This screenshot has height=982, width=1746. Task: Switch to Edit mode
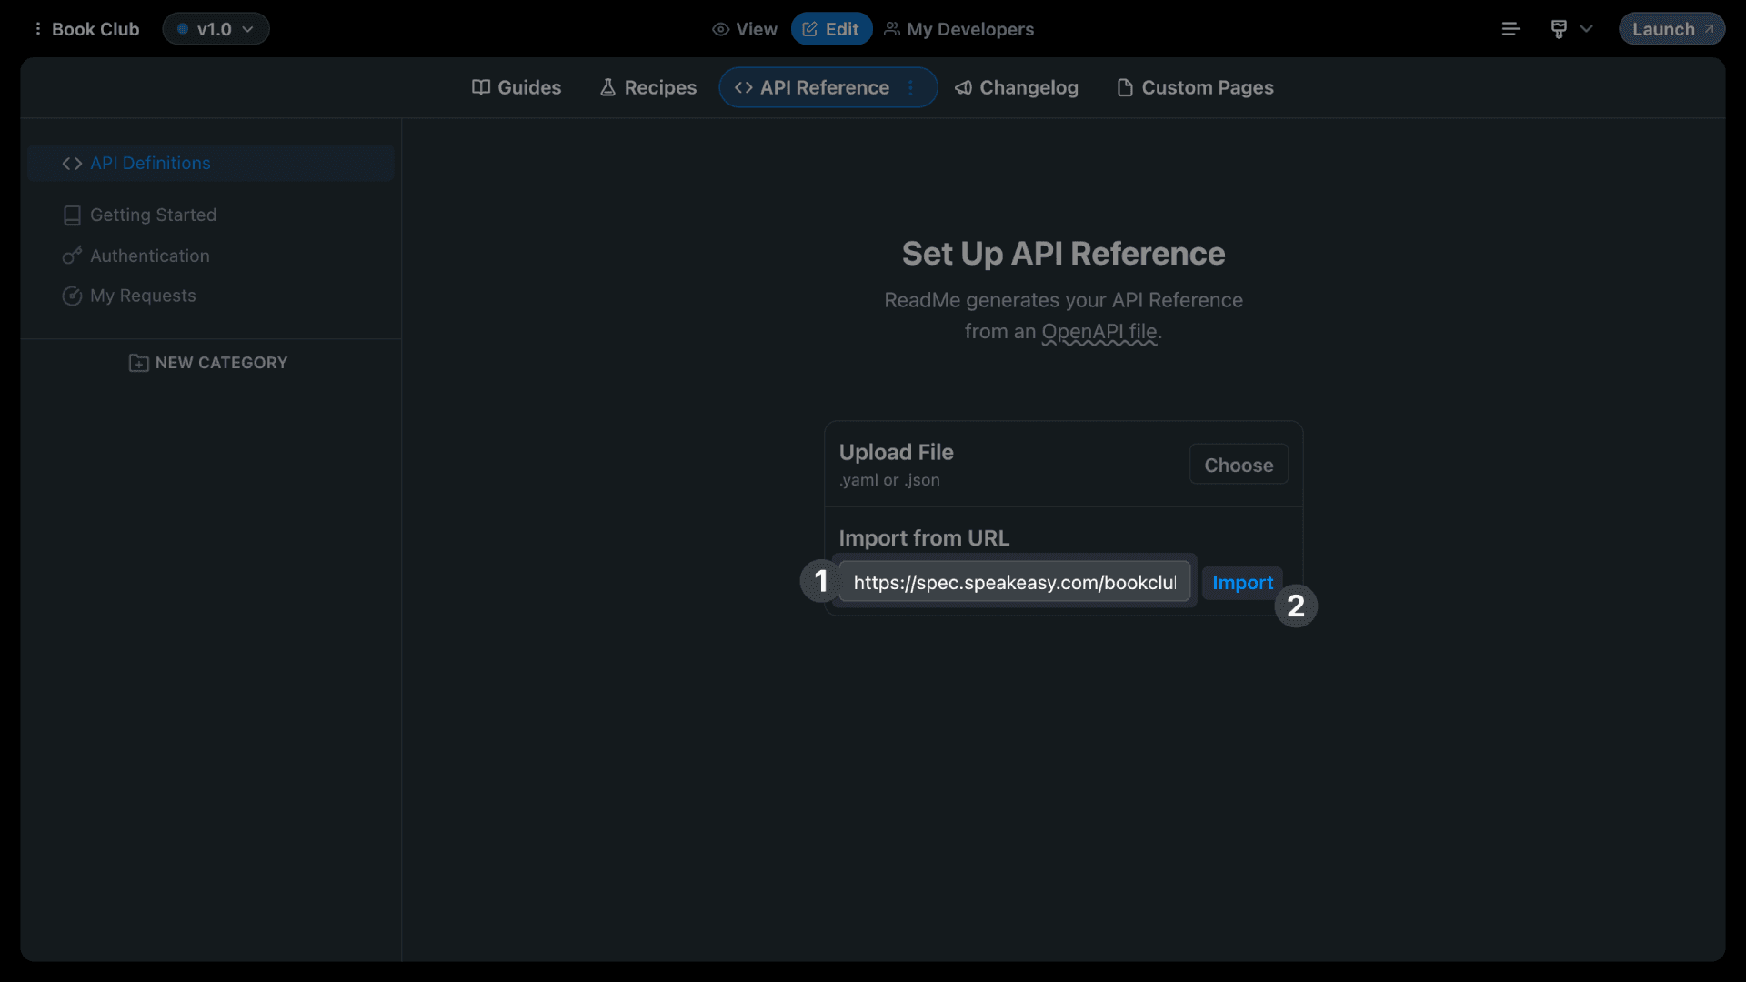(x=831, y=29)
